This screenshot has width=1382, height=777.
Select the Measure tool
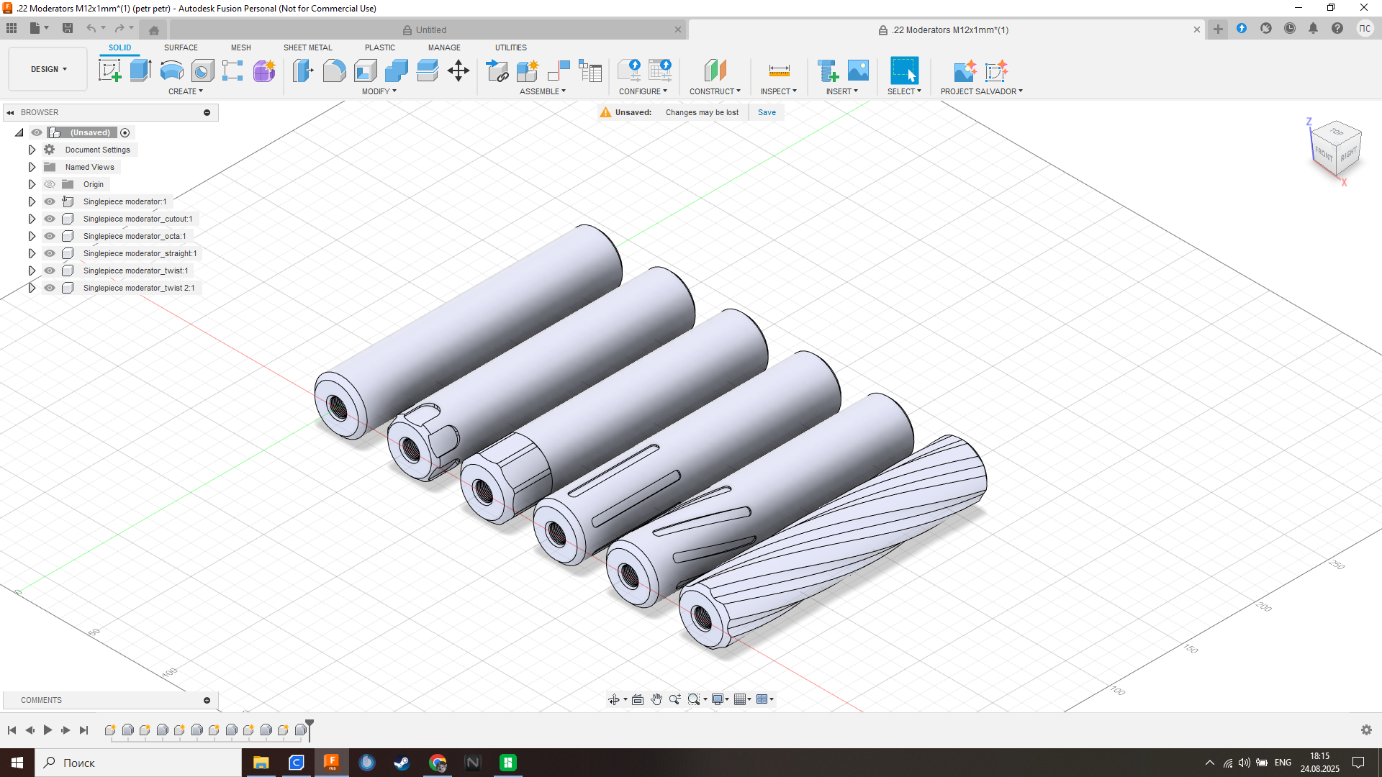[x=779, y=71]
